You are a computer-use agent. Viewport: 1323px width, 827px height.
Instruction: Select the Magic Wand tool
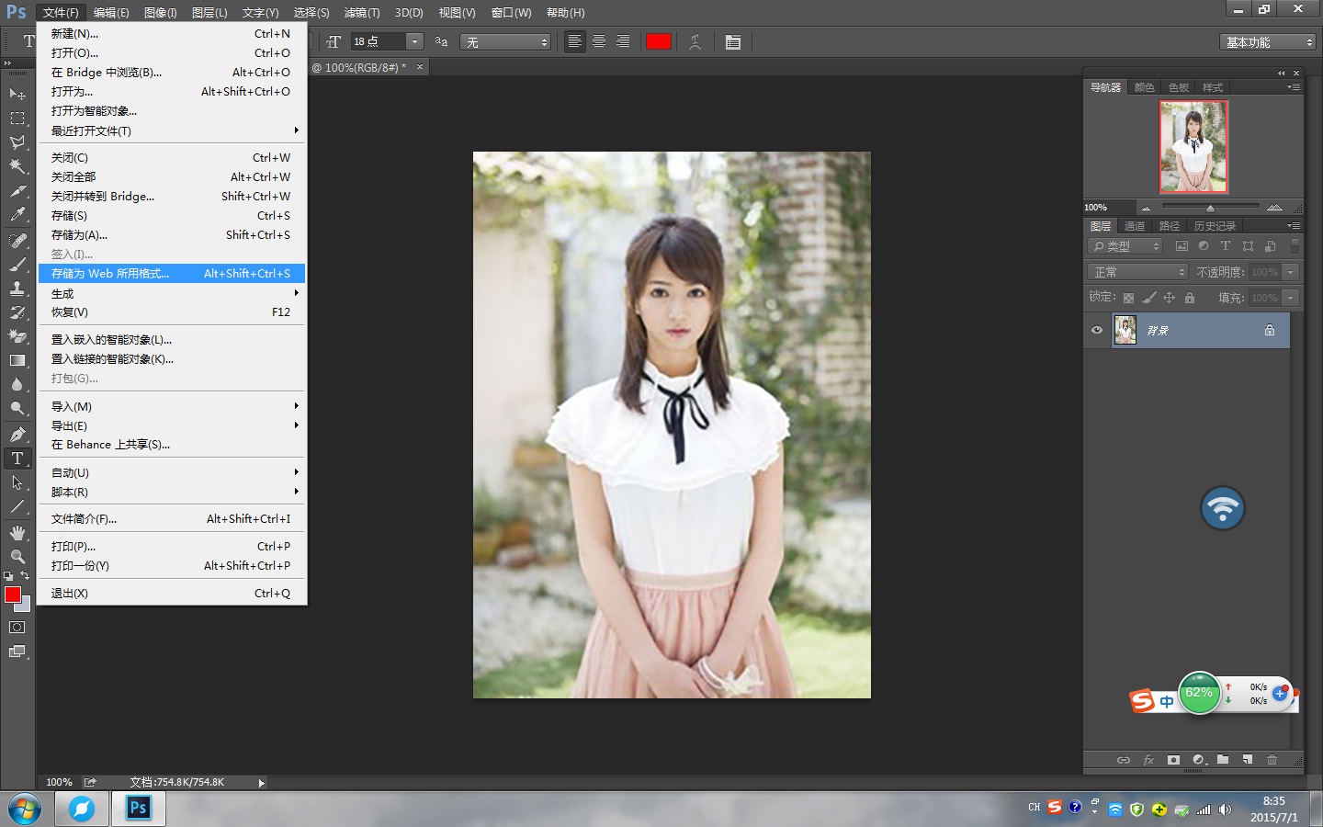(x=17, y=166)
